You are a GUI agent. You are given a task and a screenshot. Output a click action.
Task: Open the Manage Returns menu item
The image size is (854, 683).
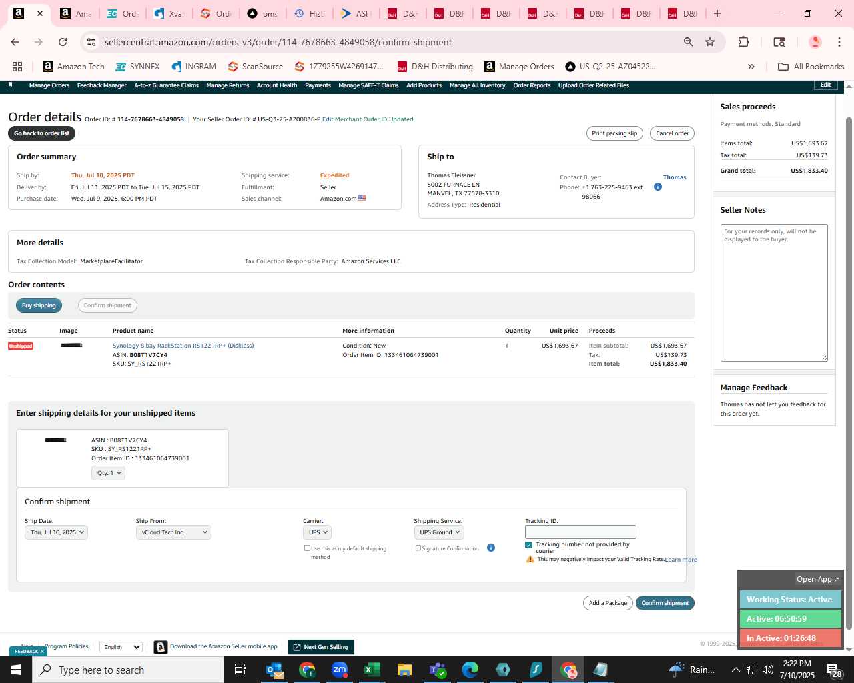[x=228, y=85]
